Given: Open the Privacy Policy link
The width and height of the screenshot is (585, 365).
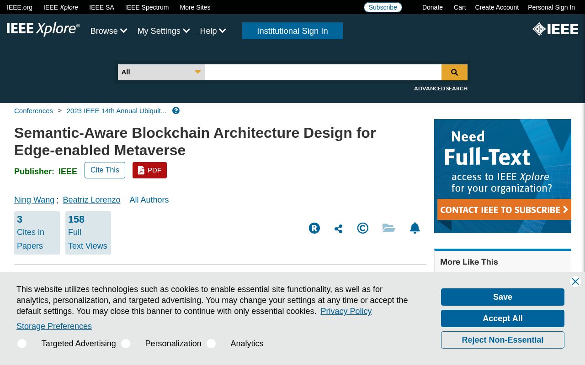Looking at the screenshot, I should [x=346, y=311].
